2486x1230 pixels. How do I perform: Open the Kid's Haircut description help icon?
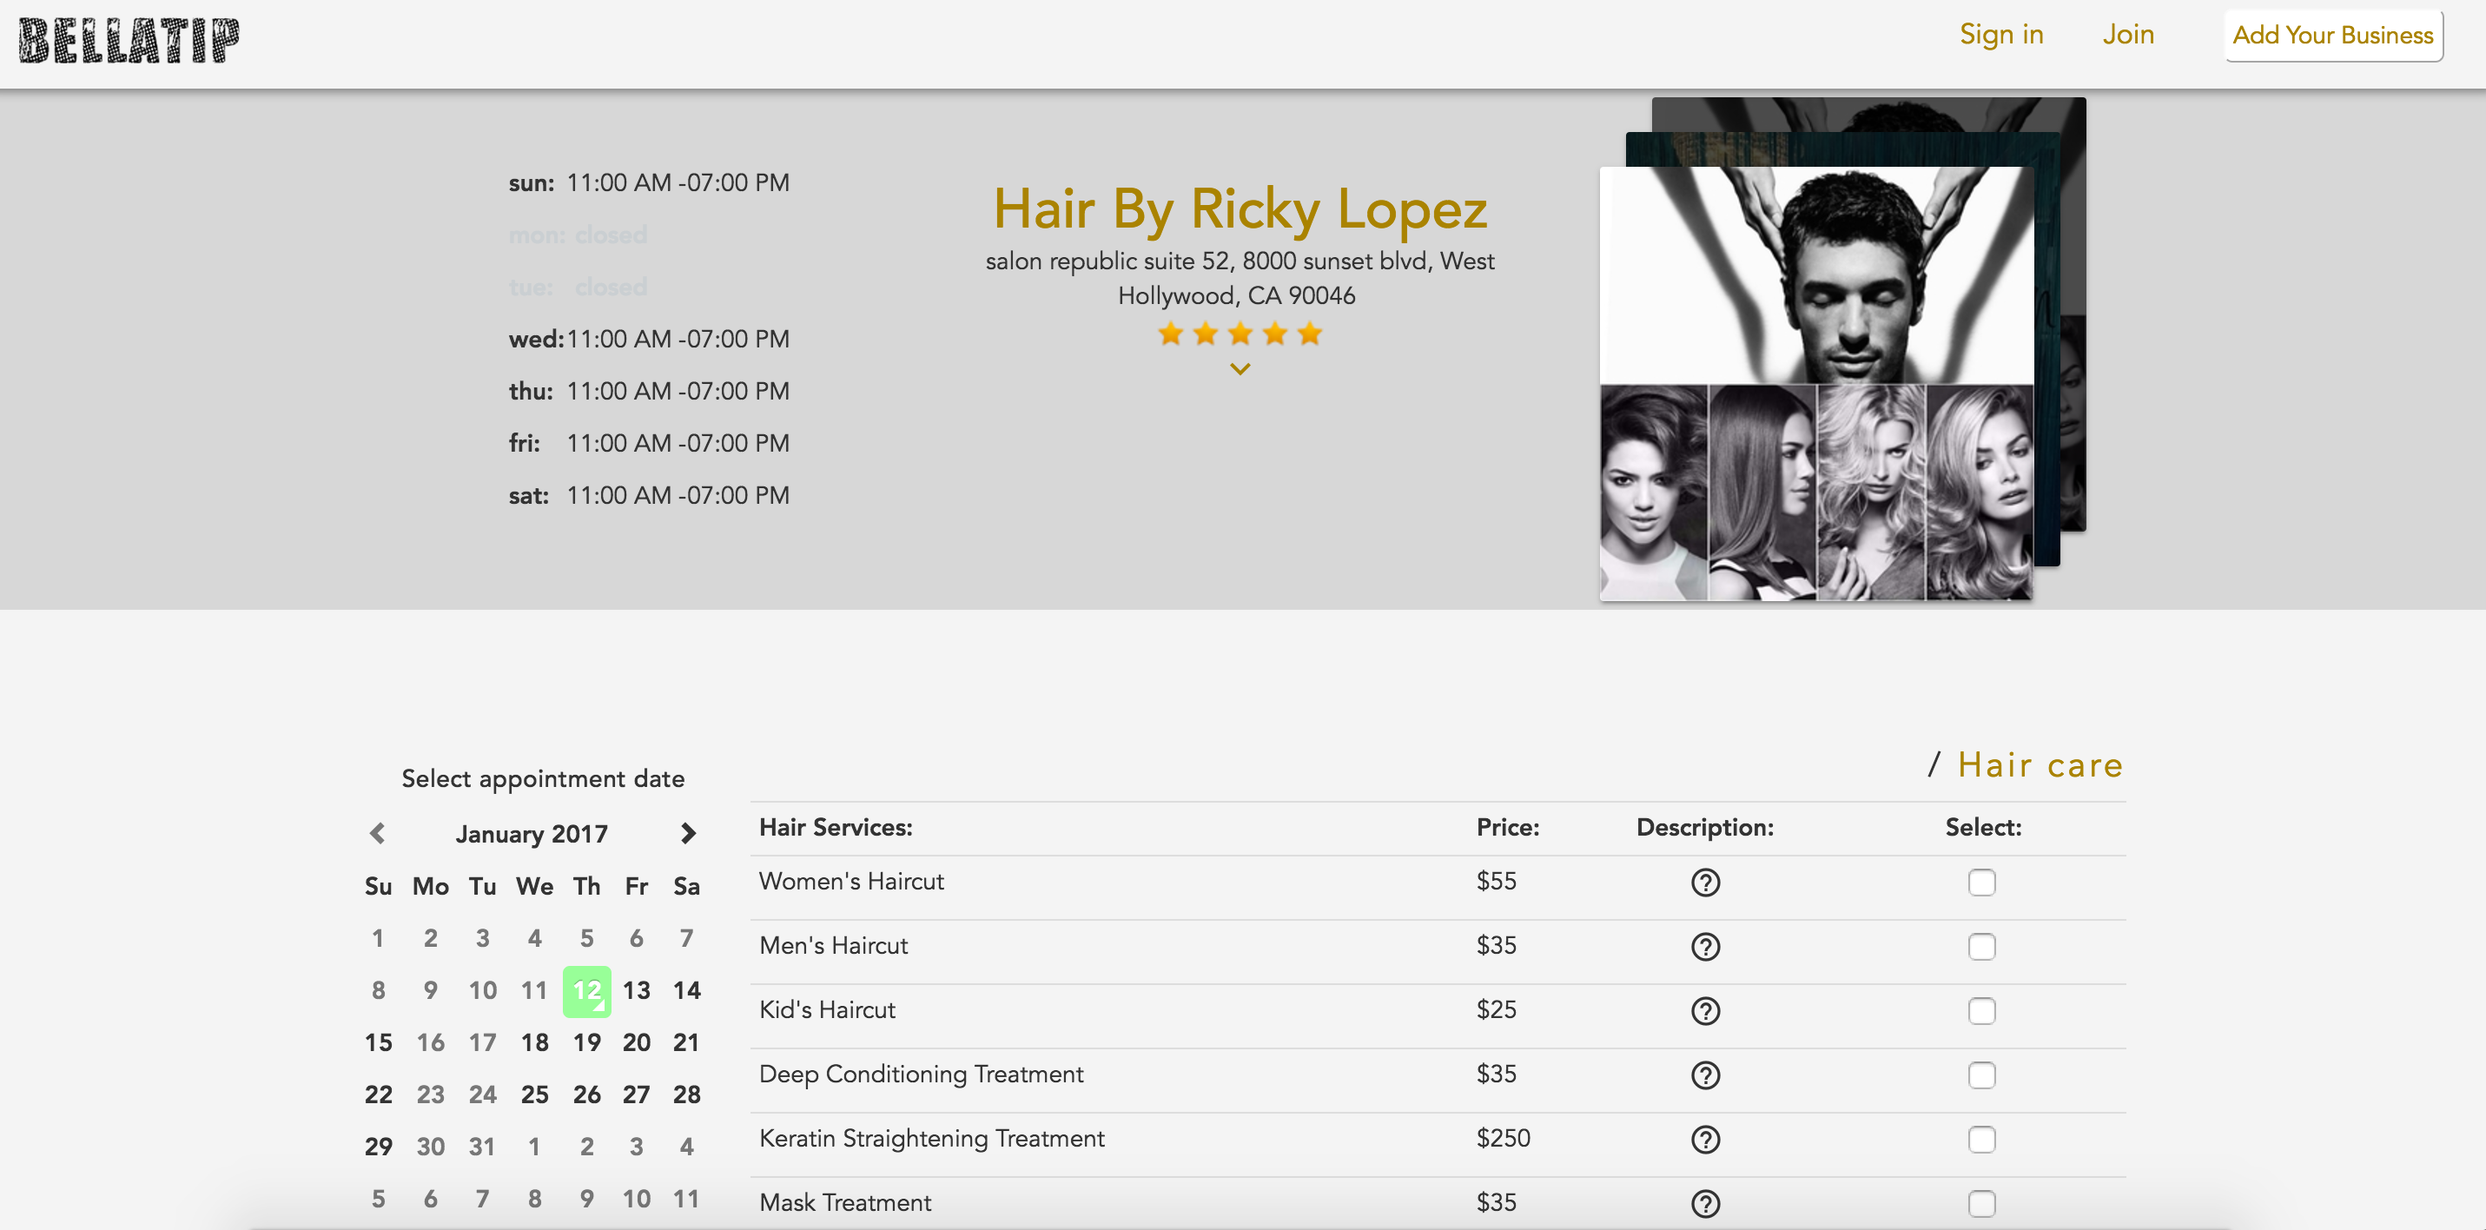[1705, 1011]
